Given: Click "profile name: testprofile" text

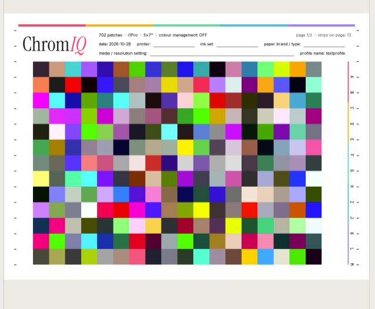Looking at the screenshot, I should click(x=322, y=53).
